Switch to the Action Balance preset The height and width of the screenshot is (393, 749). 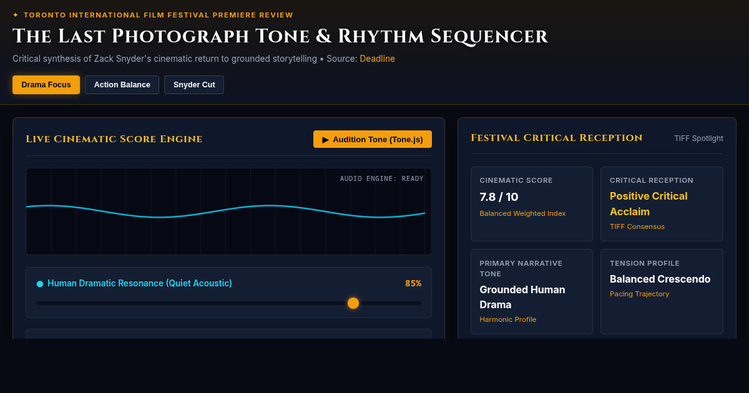(x=122, y=85)
